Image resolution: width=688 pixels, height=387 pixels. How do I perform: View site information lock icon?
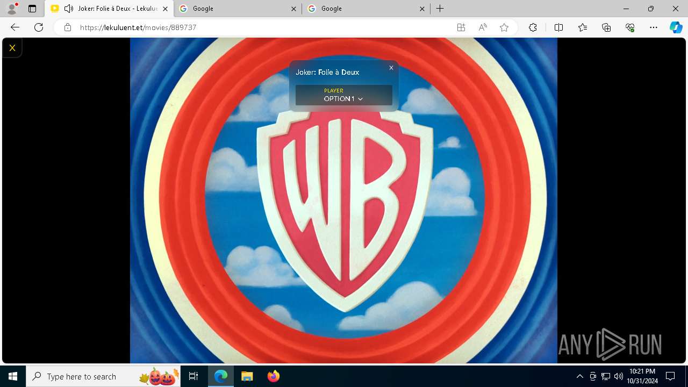pos(67,27)
